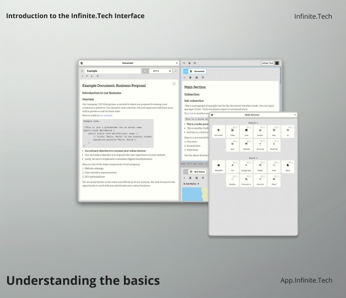Click the Example title input field
Image resolution: width=346 pixels, height=298 pixels.
pyautogui.click(x=112, y=71)
